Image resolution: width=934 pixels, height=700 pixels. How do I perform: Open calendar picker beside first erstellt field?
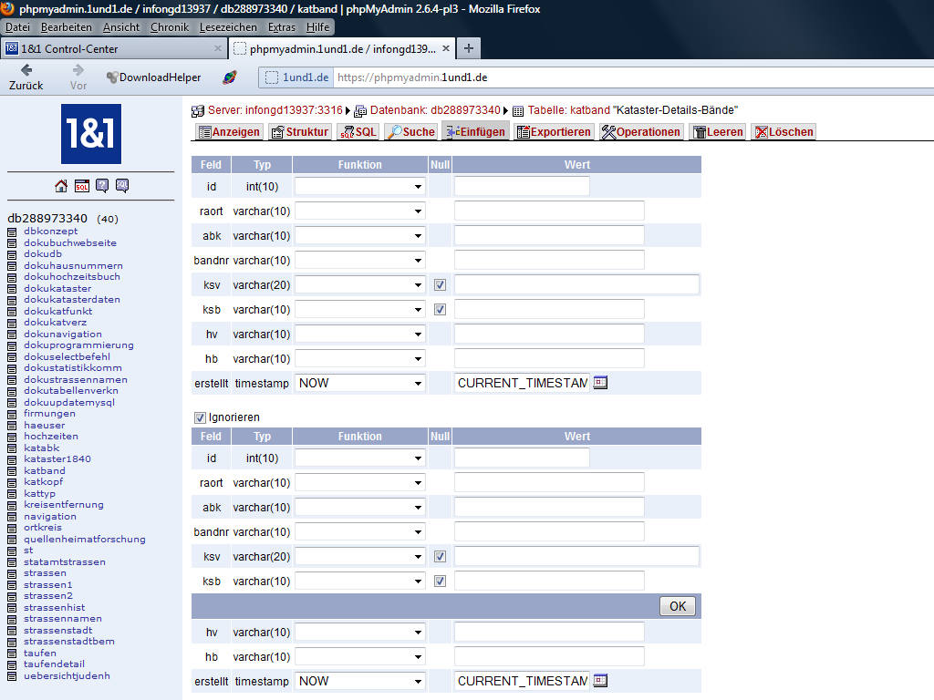pos(600,383)
